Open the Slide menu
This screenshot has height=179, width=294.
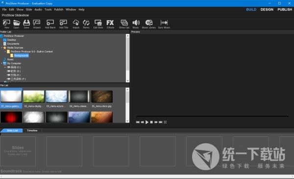click(29, 9)
